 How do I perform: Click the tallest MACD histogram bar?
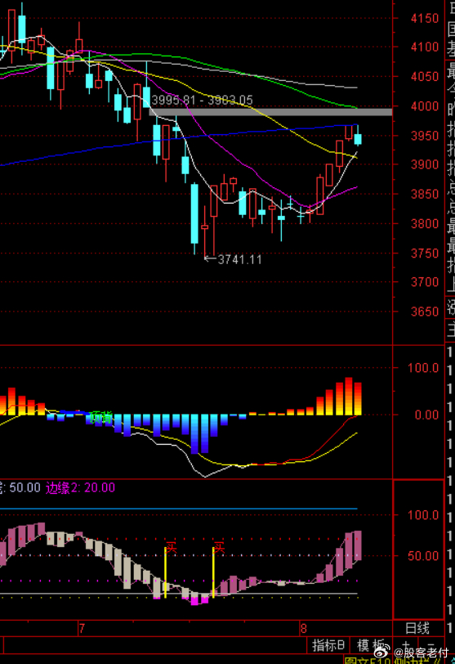(349, 397)
